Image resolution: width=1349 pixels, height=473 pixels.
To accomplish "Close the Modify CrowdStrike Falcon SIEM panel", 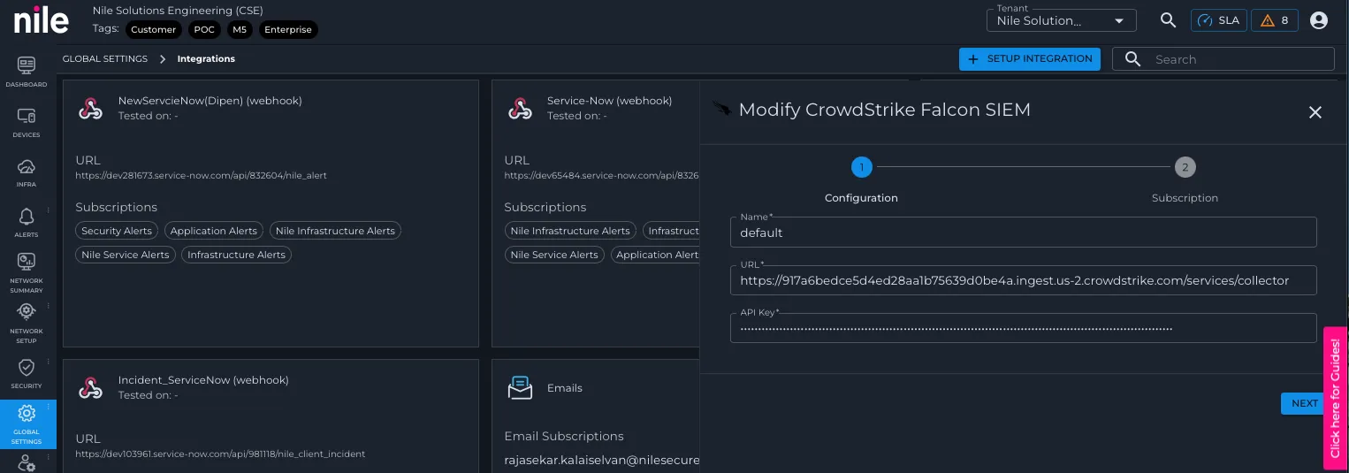I will click(x=1315, y=112).
